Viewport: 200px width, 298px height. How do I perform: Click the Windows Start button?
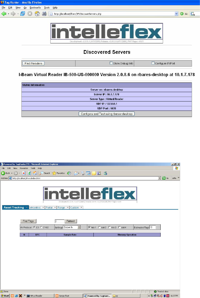[x=5, y=296]
